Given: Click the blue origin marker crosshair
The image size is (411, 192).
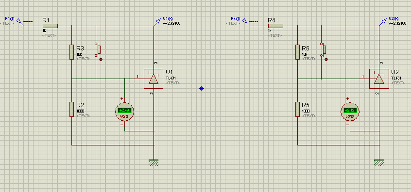Looking at the screenshot, I should pyautogui.click(x=201, y=88).
